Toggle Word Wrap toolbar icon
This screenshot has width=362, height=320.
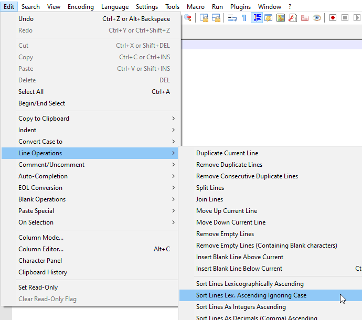(232, 18)
